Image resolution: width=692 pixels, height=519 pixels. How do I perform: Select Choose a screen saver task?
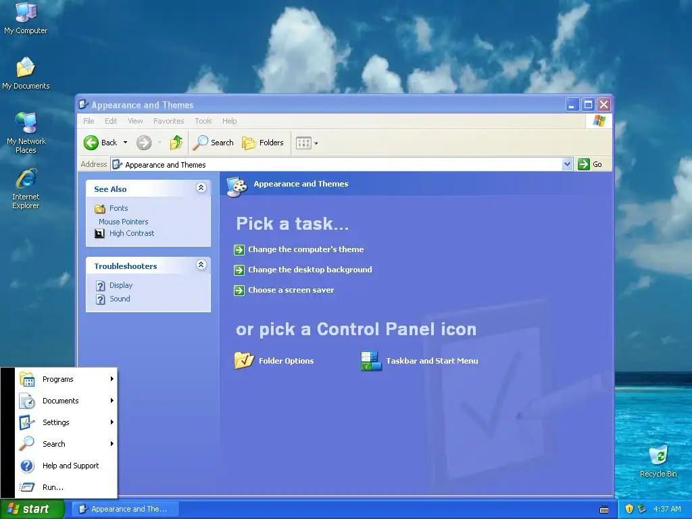click(x=291, y=290)
